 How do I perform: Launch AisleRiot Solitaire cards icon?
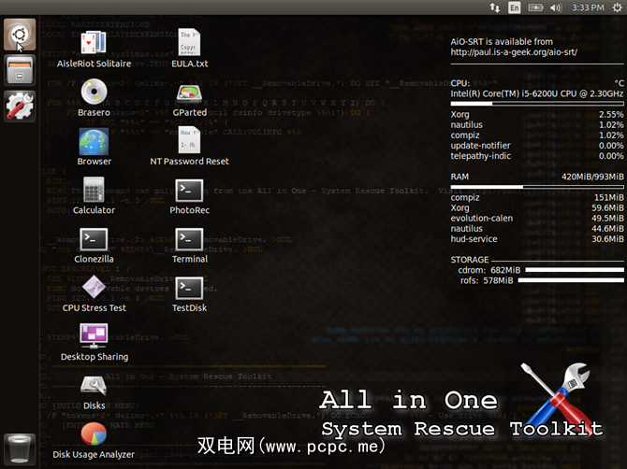pyautogui.click(x=94, y=42)
